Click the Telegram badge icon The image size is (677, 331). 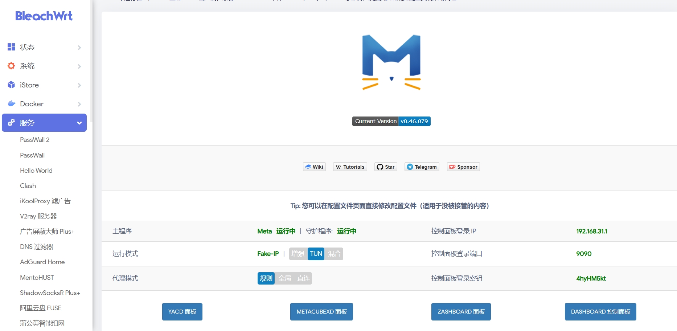[x=410, y=167]
